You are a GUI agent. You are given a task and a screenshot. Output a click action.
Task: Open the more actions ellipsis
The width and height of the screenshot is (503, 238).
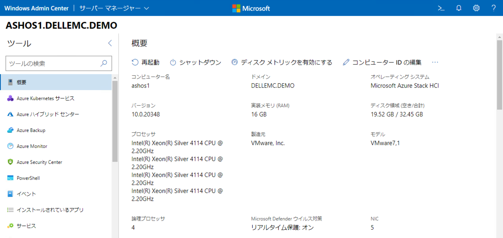pos(435,62)
